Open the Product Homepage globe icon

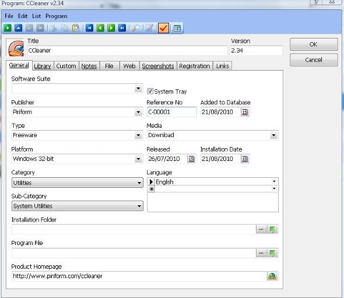pyautogui.click(x=272, y=276)
